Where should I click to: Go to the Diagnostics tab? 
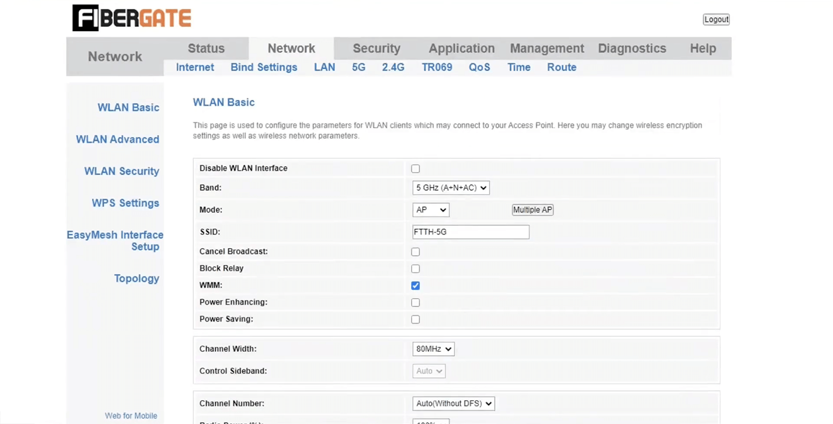pos(632,48)
